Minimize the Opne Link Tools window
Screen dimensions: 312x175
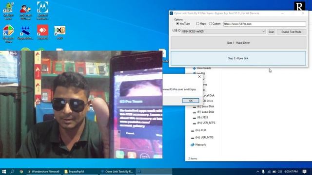282,13
